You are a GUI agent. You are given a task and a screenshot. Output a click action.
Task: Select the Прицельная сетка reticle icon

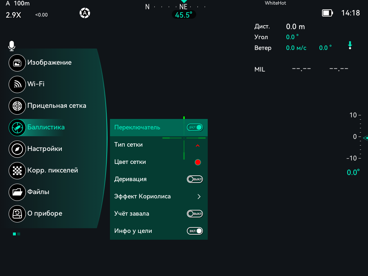pos(17,106)
